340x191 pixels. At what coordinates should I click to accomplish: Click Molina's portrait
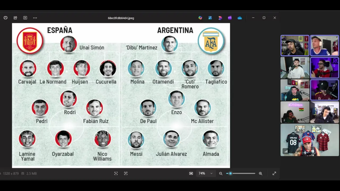click(x=136, y=68)
